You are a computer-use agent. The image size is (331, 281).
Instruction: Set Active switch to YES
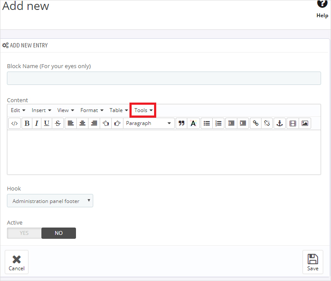point(24,233)
